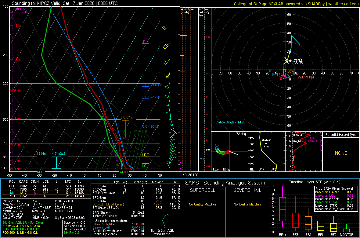Click the 'Bunkers Left = 84/17 kt' line

(118, 227)
